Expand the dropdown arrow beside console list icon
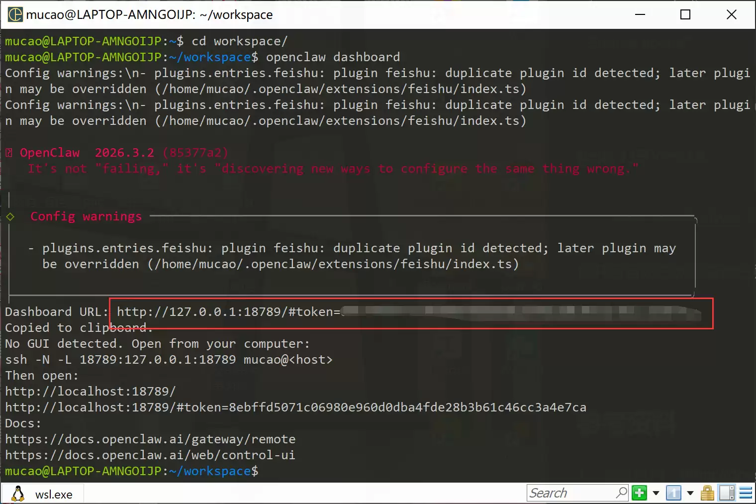756x504 pixels. pos(690,493)
